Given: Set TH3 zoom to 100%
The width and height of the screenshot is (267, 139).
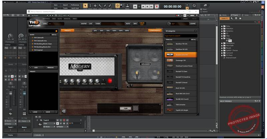Looking at the screenshot, I should [x=114, y=31].
